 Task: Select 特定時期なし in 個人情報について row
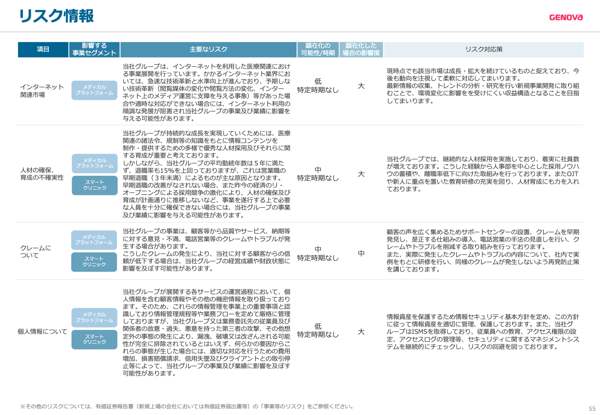pyautogui.click(x=318, y=335)
